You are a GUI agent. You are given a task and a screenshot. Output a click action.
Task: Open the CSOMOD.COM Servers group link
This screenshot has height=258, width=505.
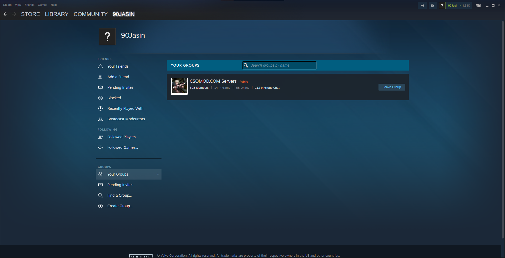(213, 81)
